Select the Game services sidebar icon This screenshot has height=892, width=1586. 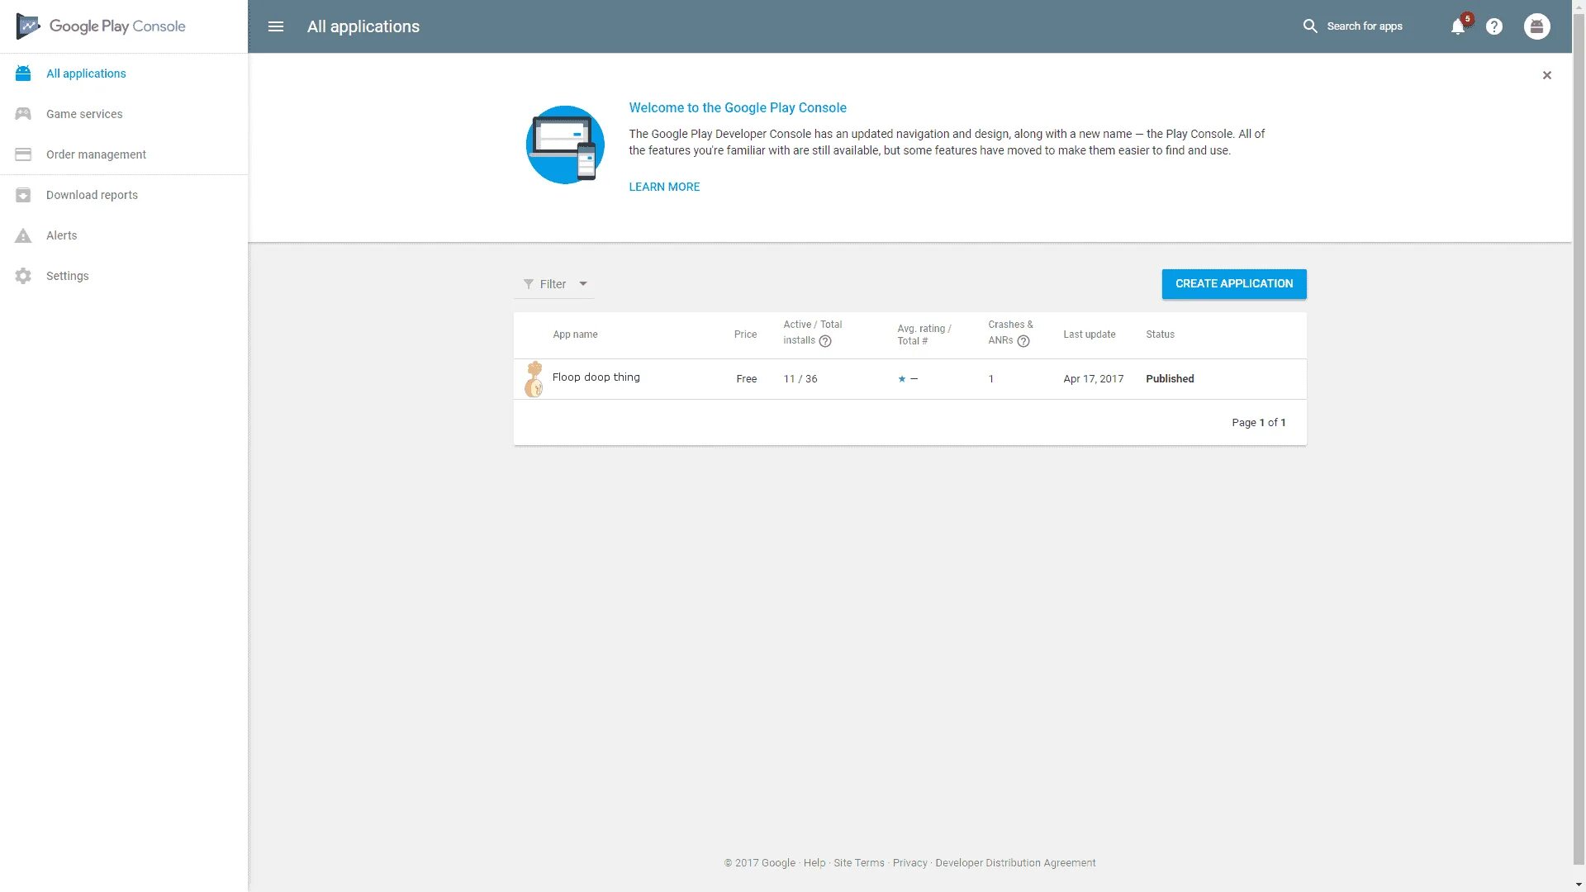pyautogui.click(x=23, y=113)
